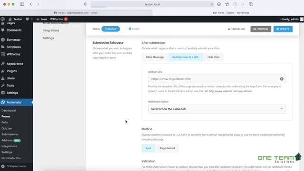Click the browser forward arrow

click(x=38, y=4)
